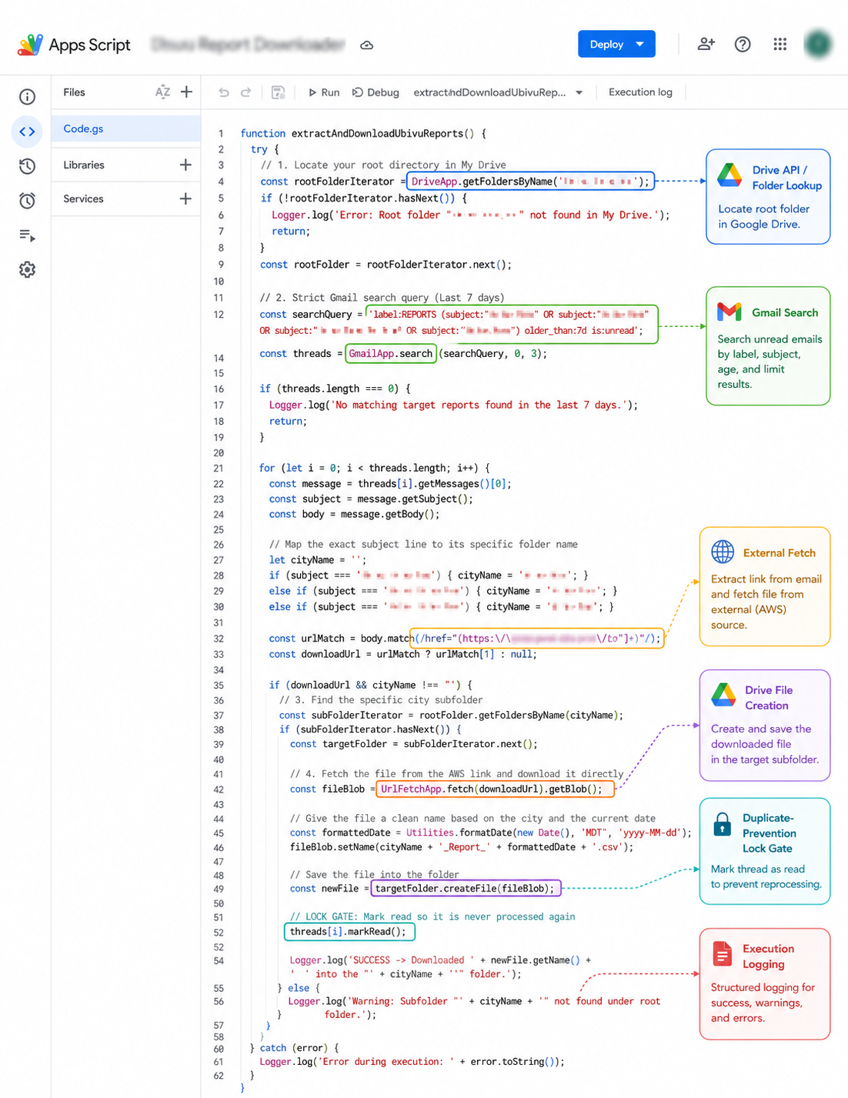Viewport: 848px width, 1098px height.
Task: Click 'for (let i = 0' loop line
Action: coord(375,468)
